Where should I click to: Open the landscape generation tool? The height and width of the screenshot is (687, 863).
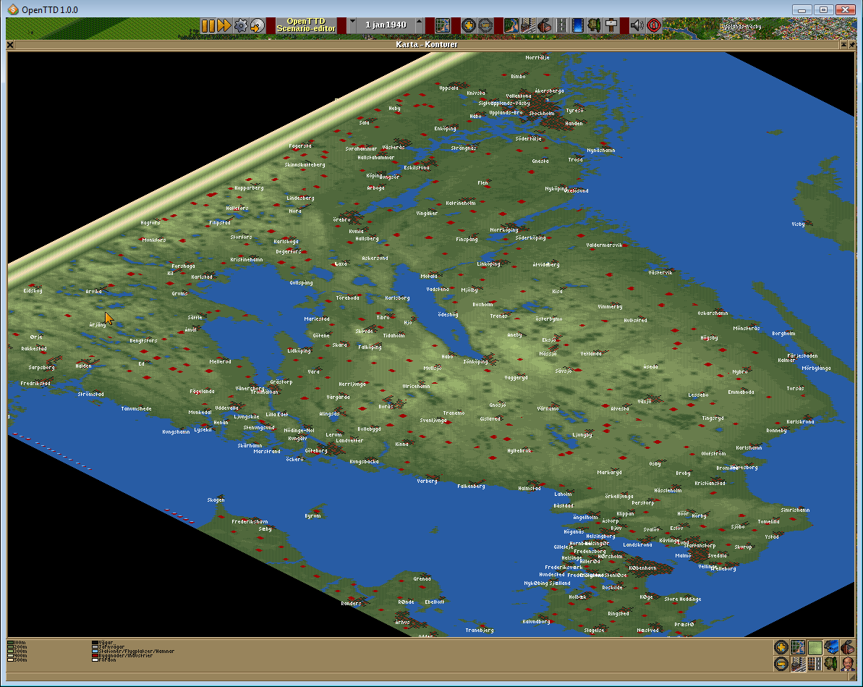point(511,25)
